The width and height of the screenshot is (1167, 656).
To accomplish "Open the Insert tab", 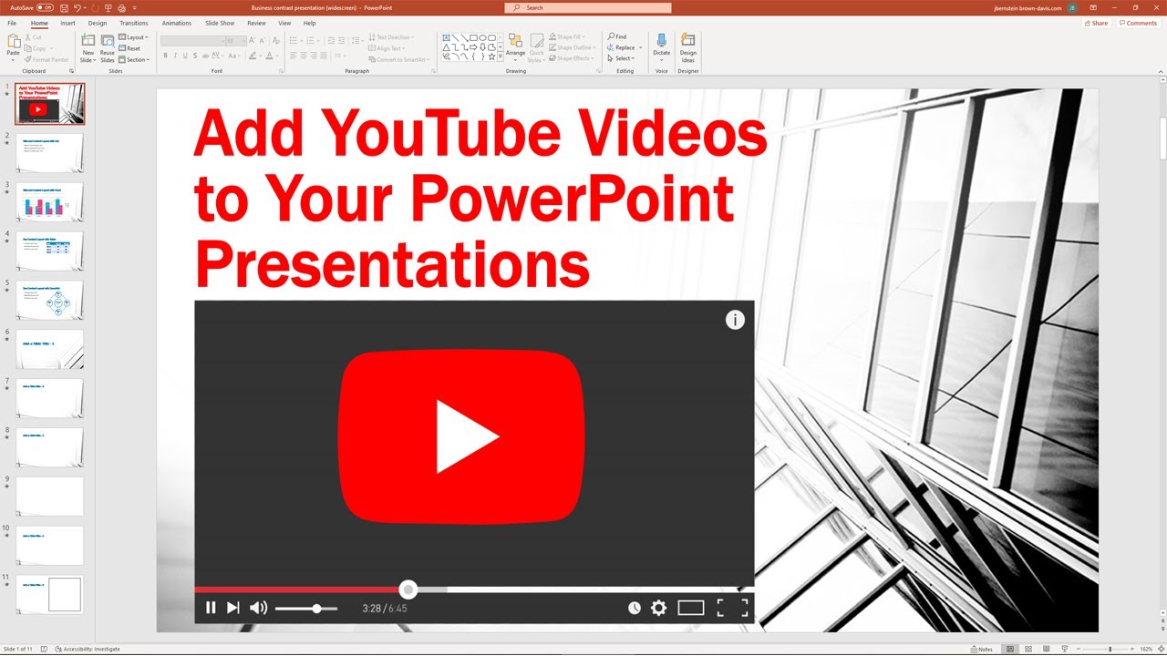I will (x=67, y=23).
